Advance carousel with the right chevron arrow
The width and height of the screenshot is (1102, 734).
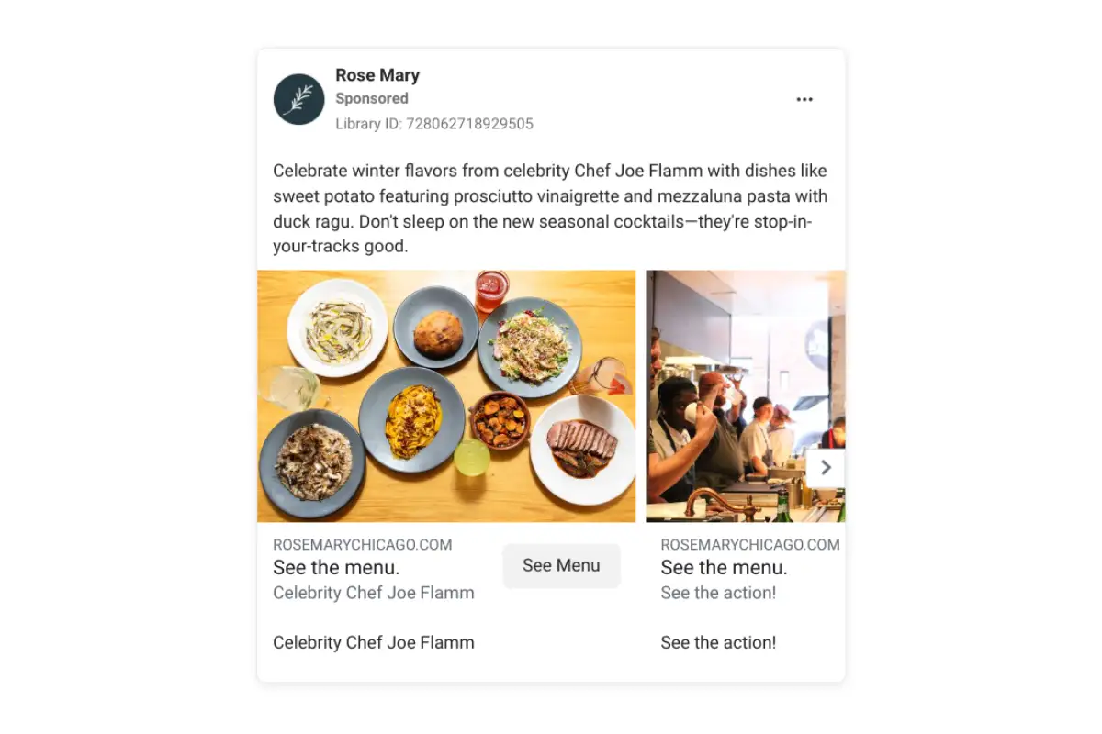click(x=826, y=468)
